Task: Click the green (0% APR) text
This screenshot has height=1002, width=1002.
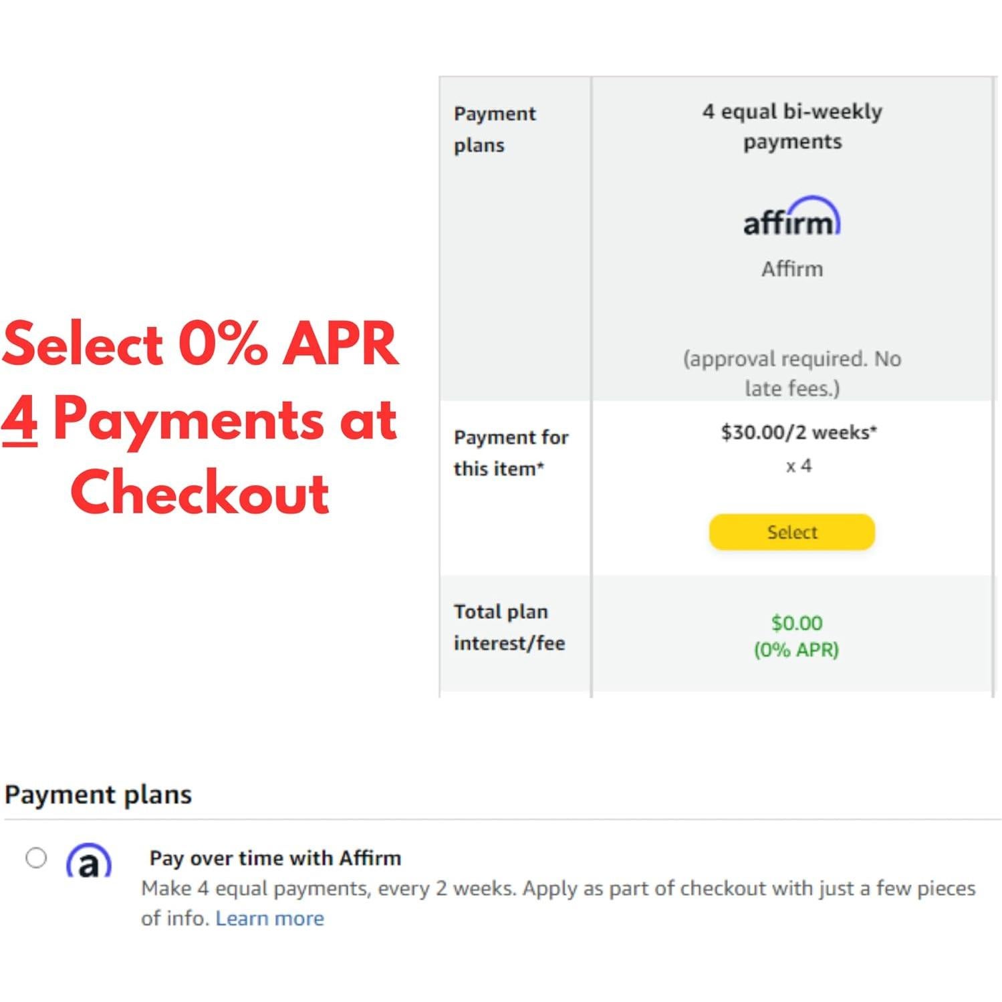Action: click(x=796, y=650)
